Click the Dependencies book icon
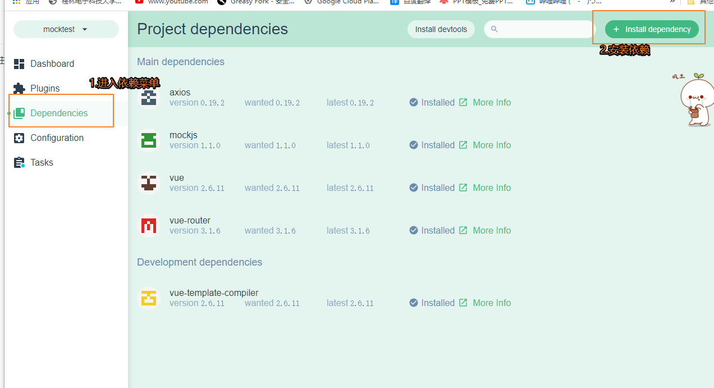 pyautogui.click(x=19, y=113)
